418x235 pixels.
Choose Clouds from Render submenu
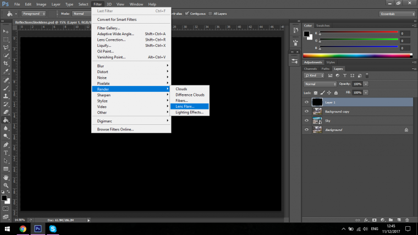(190, 89)
